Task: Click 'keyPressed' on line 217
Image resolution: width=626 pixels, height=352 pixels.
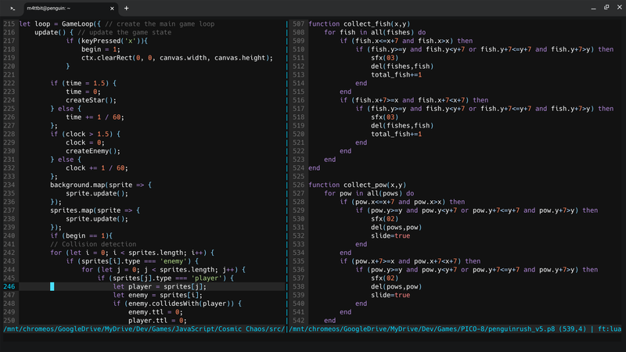Action: click(101, 41)
